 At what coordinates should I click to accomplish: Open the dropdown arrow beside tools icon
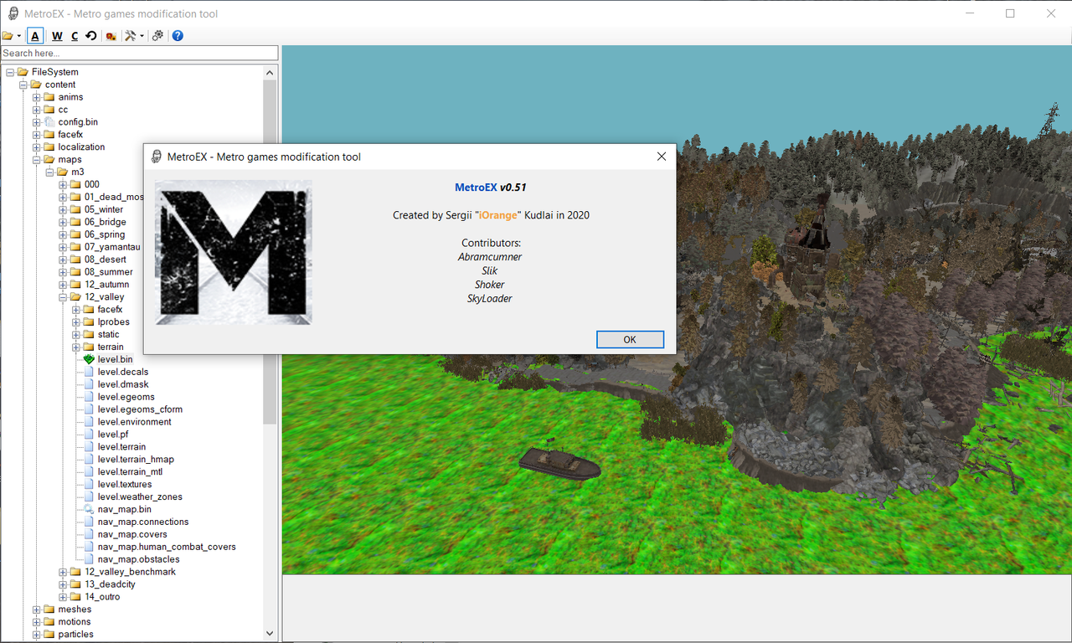pyautogui.click(x=142, y=36)
